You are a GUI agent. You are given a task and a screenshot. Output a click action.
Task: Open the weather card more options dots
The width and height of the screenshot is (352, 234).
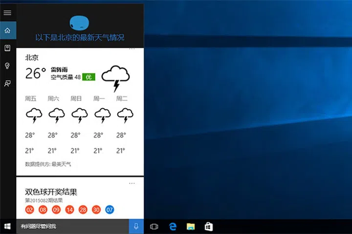pos(132,49)
